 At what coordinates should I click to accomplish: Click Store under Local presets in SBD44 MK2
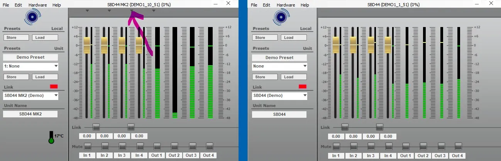(x=16, y=37)
